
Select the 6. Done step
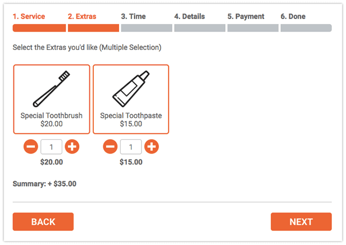(293, 16)
